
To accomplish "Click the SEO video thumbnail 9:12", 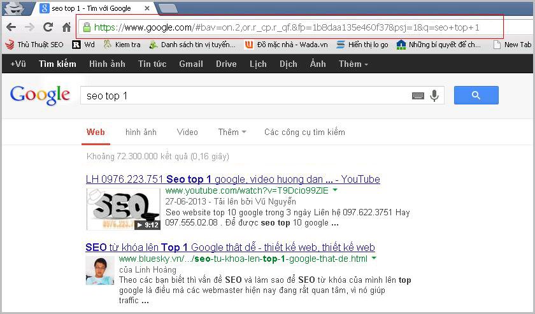I will (123, 209).
